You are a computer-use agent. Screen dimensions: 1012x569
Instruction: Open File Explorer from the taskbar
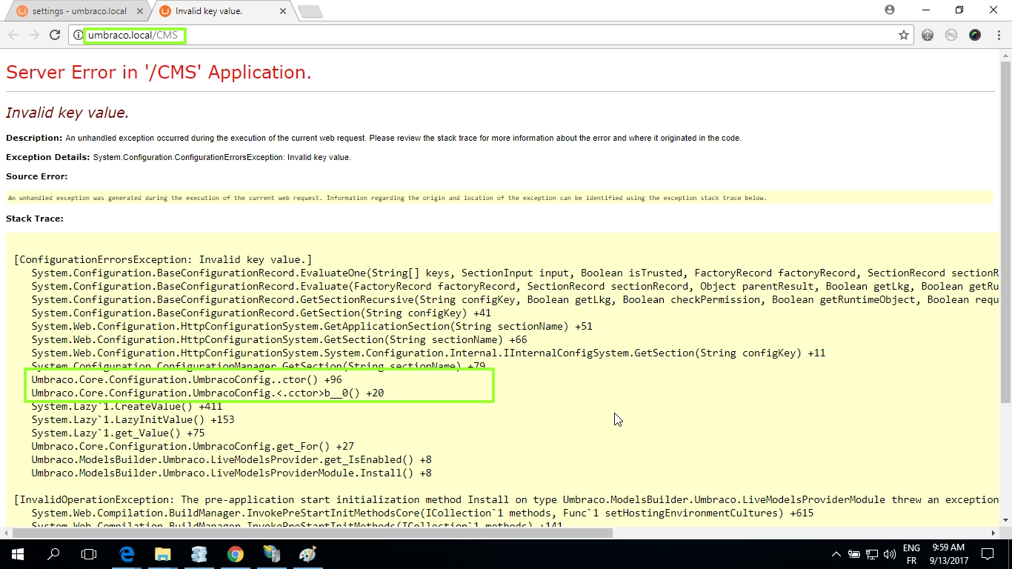click(x=163, y=553)
